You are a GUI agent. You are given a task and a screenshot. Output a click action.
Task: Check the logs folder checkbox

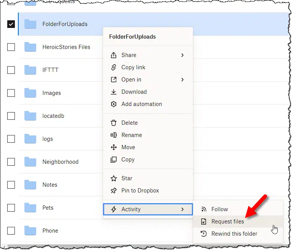pos(11,139)
